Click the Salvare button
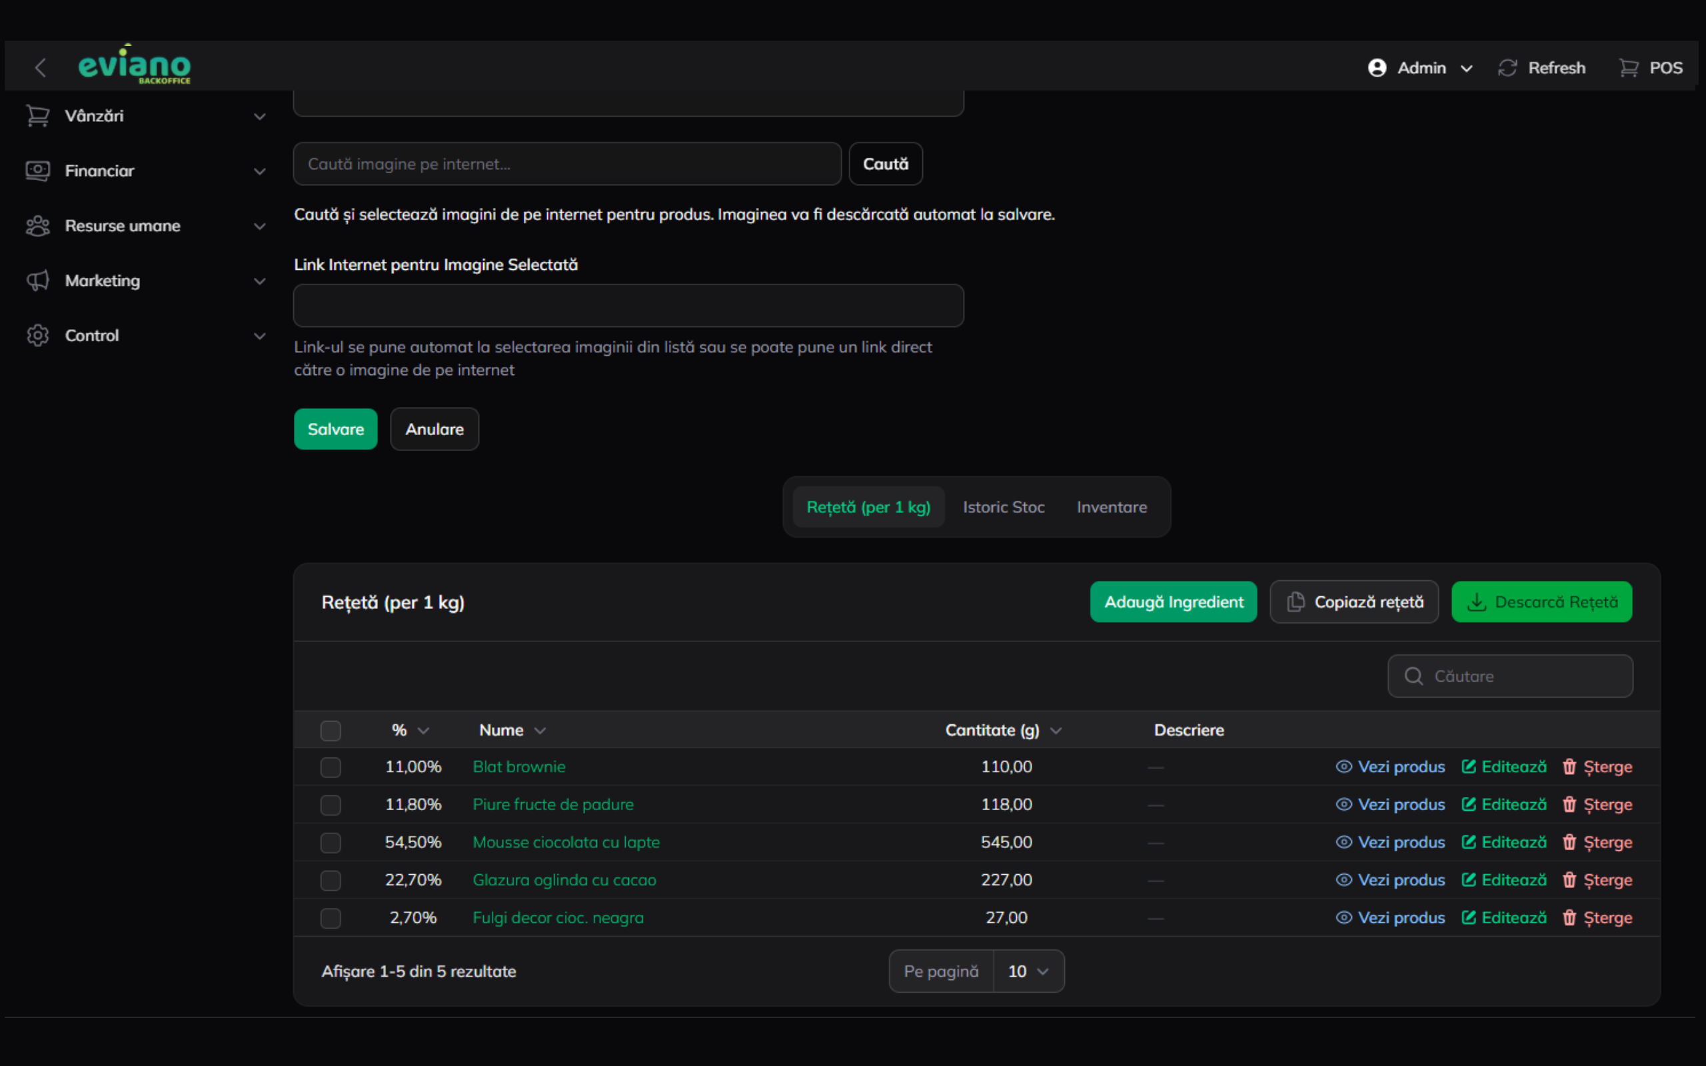This screenshot has height=1066, width=1706. click(336, 428)
